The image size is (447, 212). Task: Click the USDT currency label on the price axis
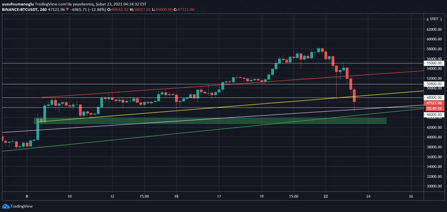(434, 19)
